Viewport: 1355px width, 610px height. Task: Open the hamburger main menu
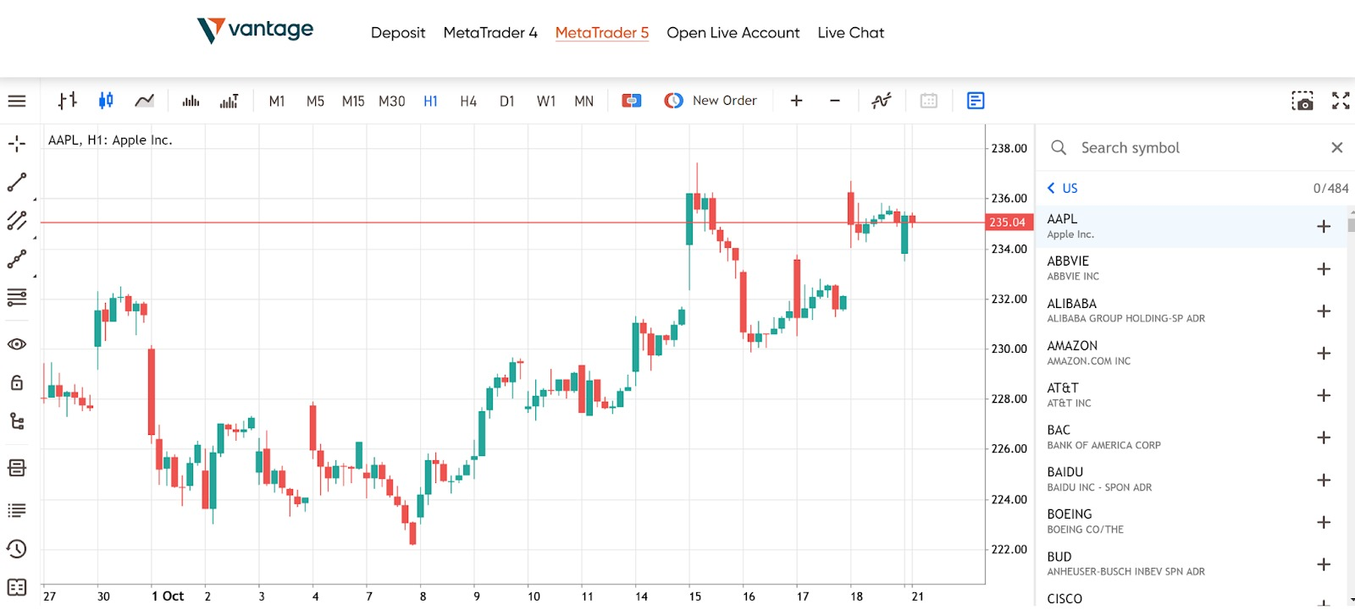[x=17, y=101]
